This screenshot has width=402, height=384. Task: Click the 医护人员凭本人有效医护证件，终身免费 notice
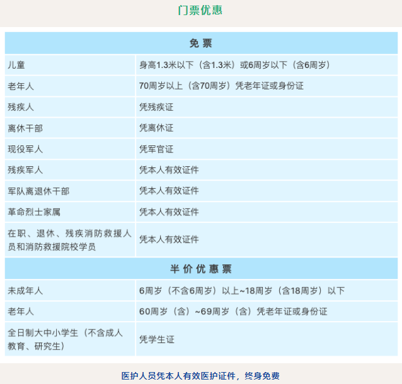point(200,376)
